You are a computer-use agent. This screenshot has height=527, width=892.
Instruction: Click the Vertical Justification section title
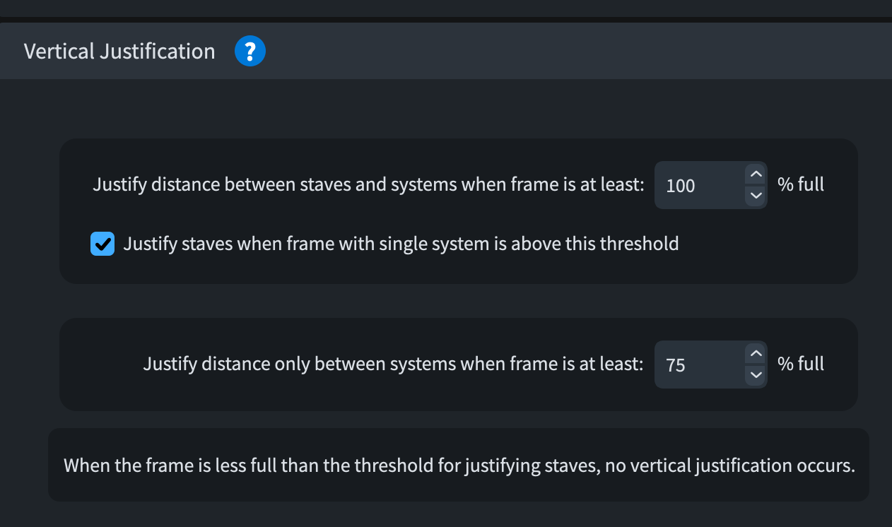[x=119, y=52]
